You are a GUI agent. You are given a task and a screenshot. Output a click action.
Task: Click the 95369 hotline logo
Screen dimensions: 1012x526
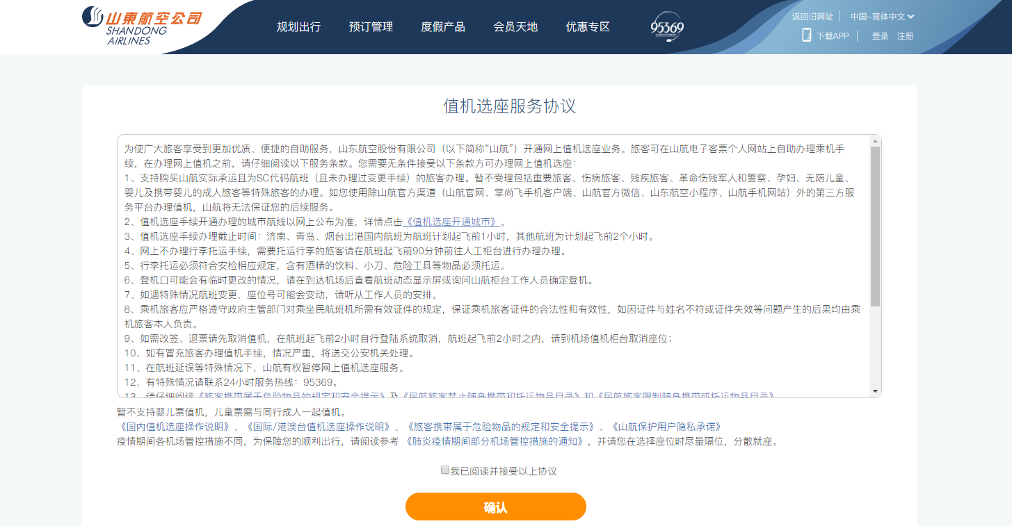(667, 26)
